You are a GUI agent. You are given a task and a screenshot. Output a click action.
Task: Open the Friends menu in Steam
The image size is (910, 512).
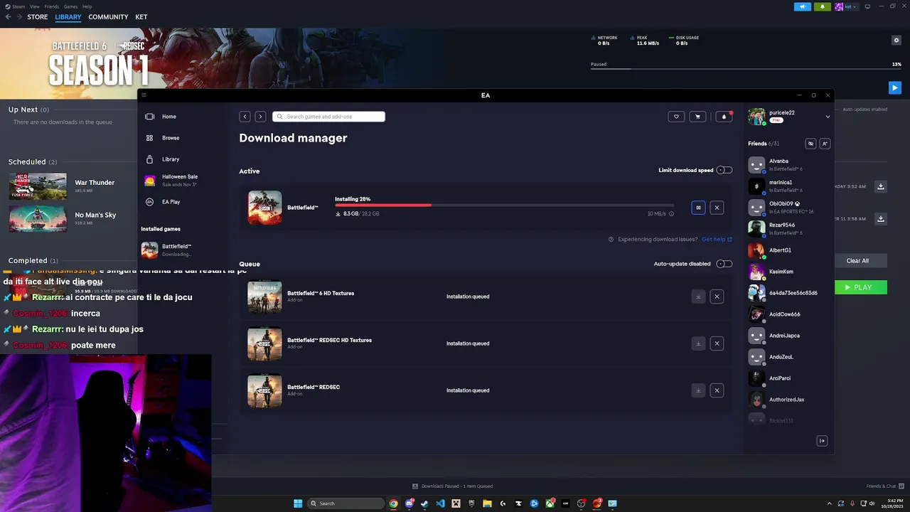click(x=52, y=6)
